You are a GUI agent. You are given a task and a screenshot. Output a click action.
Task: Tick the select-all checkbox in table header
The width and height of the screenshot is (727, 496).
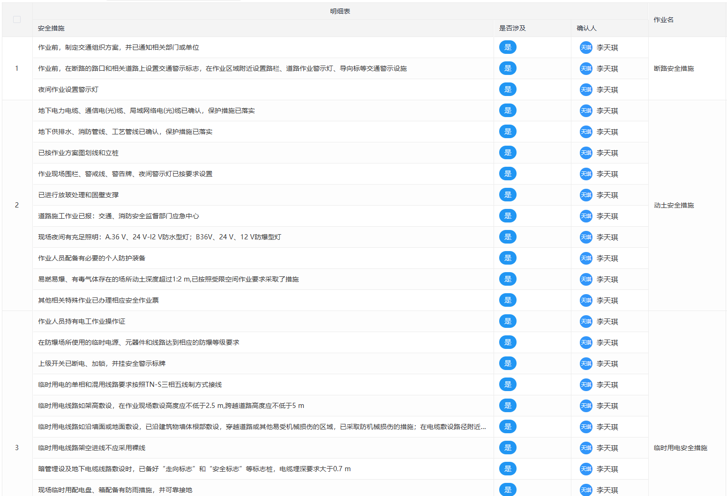click(x=17, y=19)
